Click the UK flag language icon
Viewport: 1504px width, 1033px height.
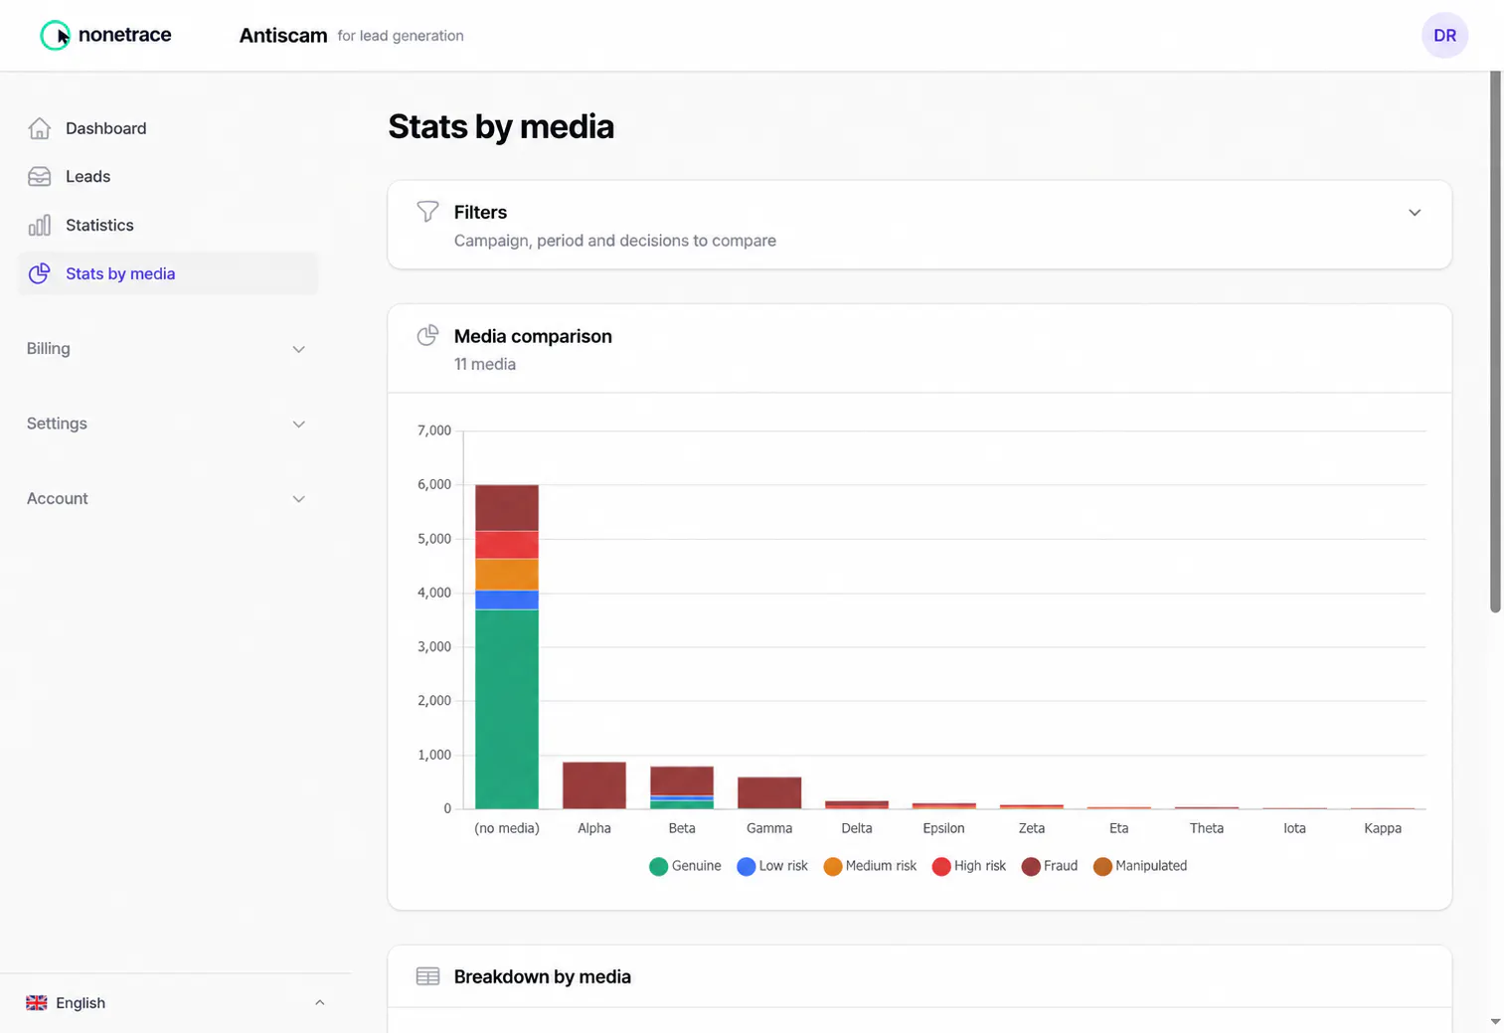37,1002
